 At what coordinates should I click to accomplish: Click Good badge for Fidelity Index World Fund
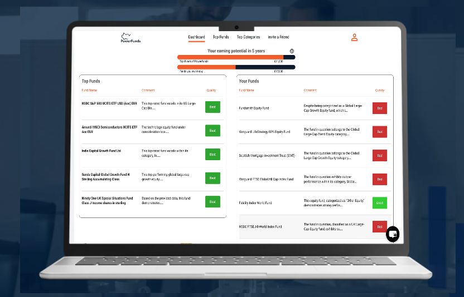[380, 203]
